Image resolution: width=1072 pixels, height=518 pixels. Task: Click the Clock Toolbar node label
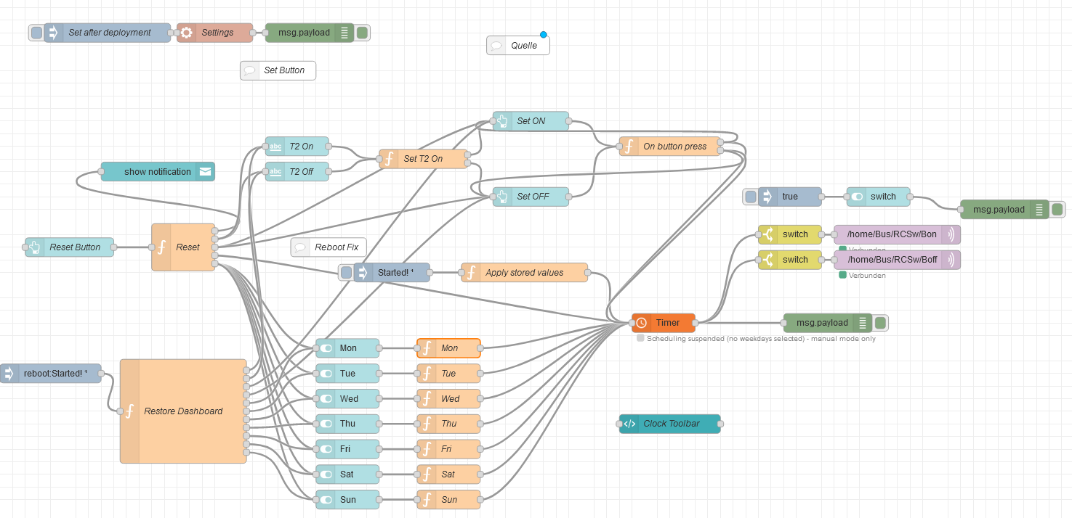672,424
